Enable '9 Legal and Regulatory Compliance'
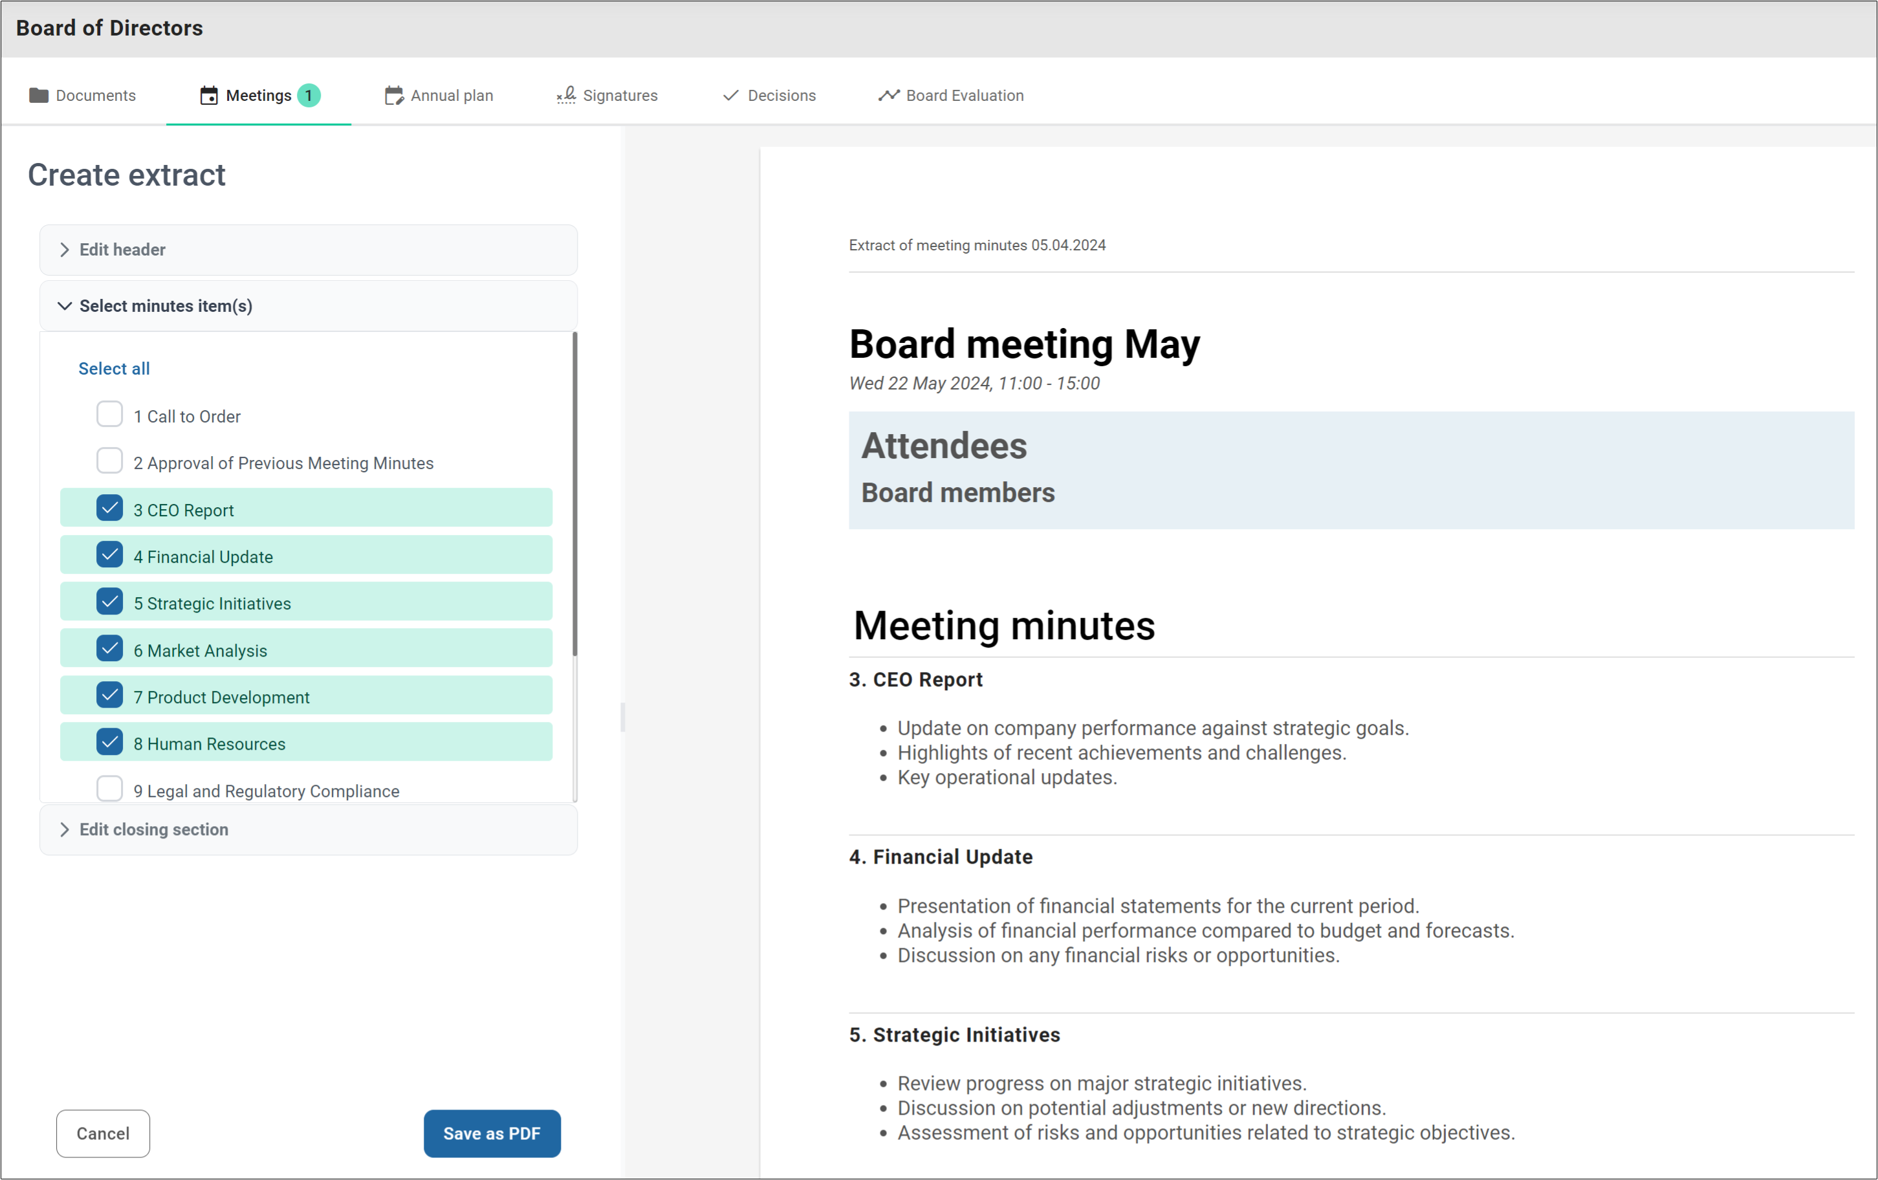Image resolution: width=1878 pixels, height=1180 pixels. (x=109, y=789)
